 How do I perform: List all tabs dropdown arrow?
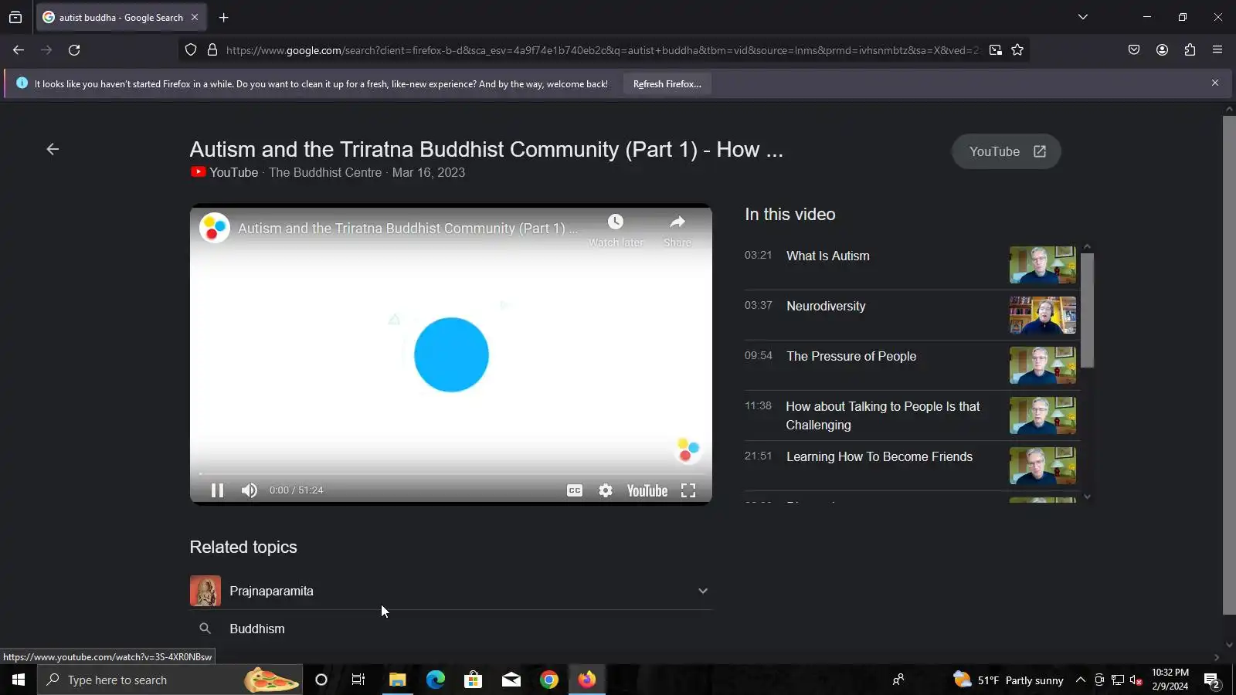pos(1083,17)
